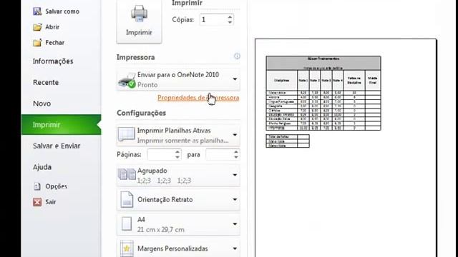Click the red Sair icon
This screenshot has width=458, height=257.
click(37, 202)
